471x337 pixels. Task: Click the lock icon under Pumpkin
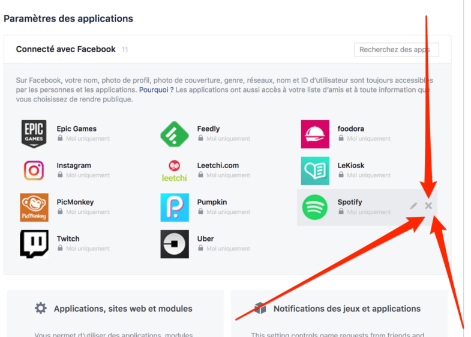pyautogui.click(x=200, y=211)
